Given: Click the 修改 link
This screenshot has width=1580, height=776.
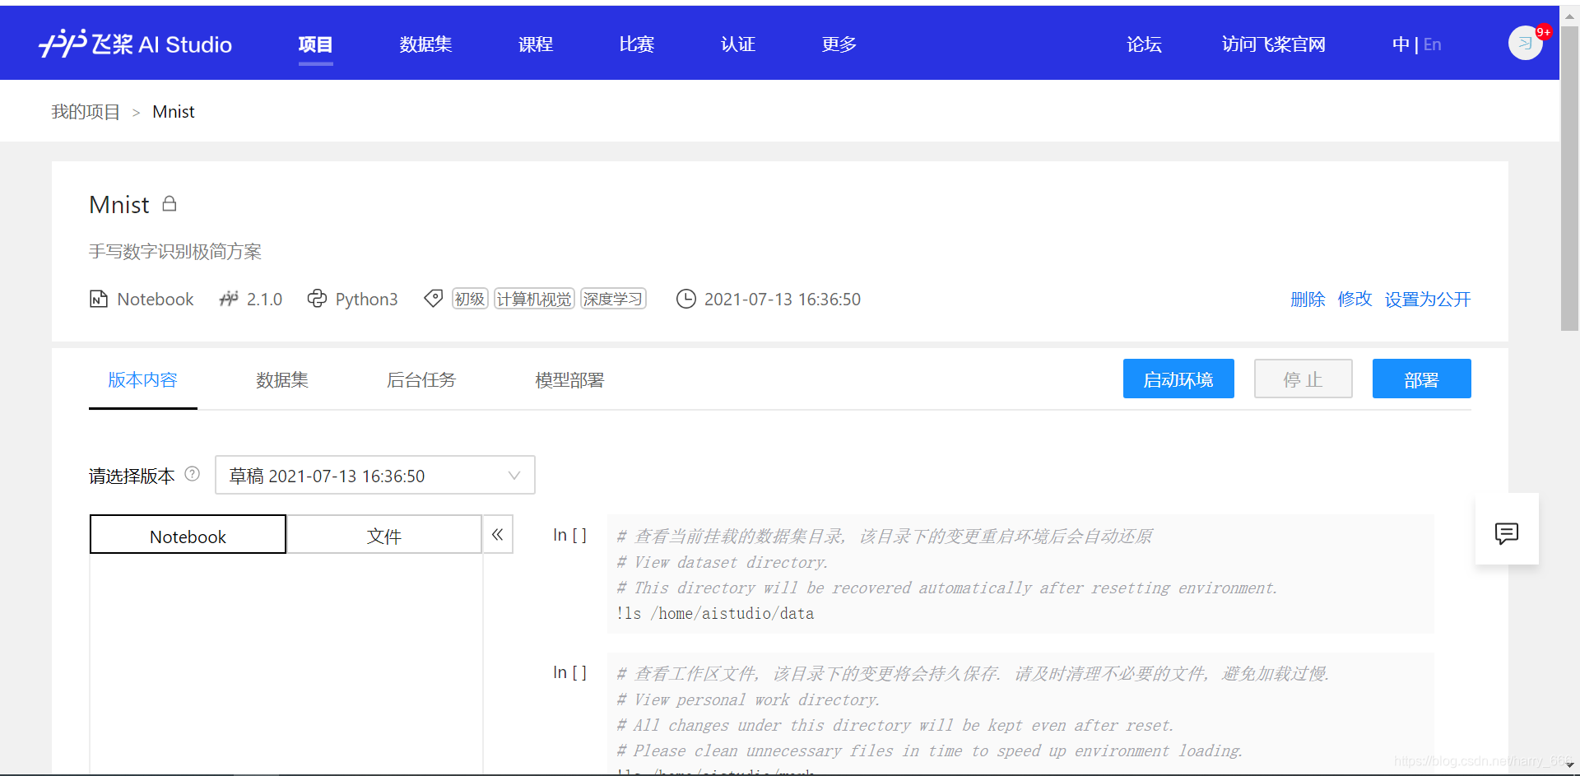Looking at the screenshot, I should pyautogui.click(x=1355, y=299).
